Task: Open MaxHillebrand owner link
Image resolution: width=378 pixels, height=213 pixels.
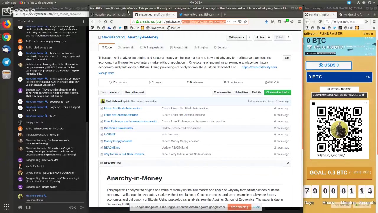Action: 113,37
